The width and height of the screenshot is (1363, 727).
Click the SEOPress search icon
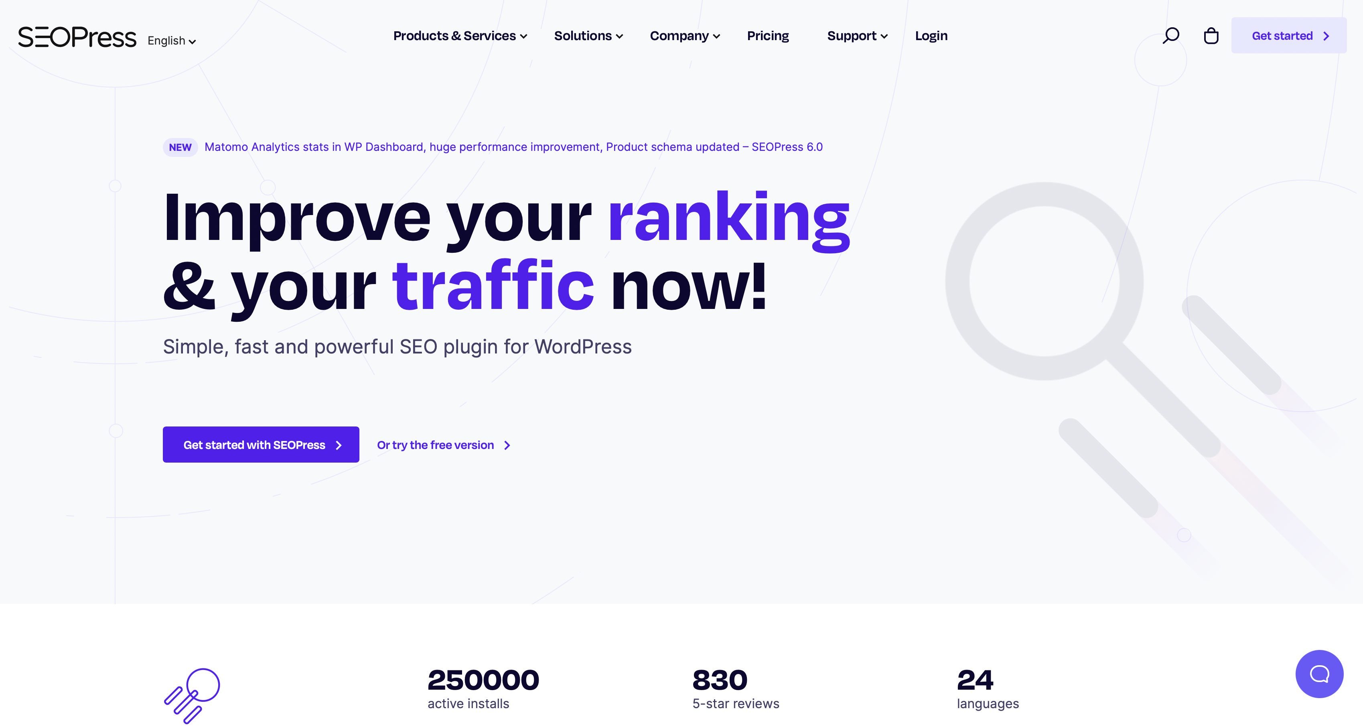(1170, 35)
